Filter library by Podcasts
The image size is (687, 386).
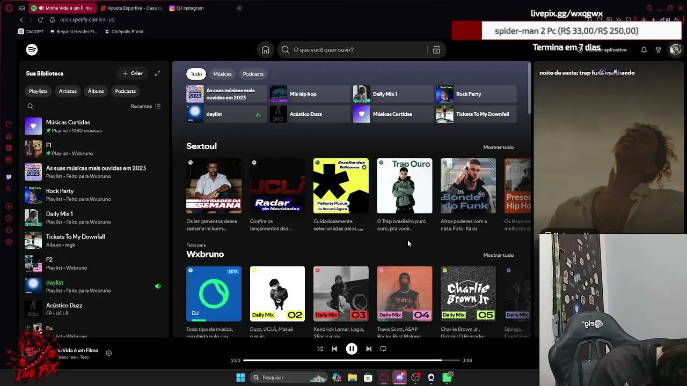click(126, 91)
